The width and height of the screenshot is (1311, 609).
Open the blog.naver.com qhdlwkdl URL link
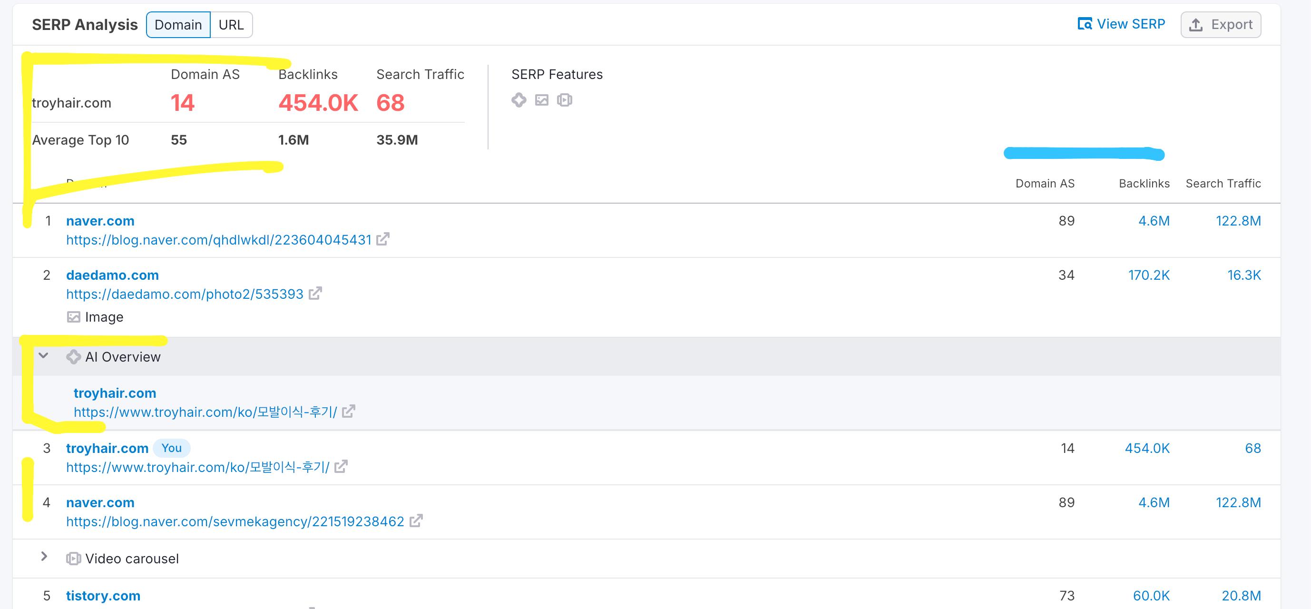[x=219, y=240]
